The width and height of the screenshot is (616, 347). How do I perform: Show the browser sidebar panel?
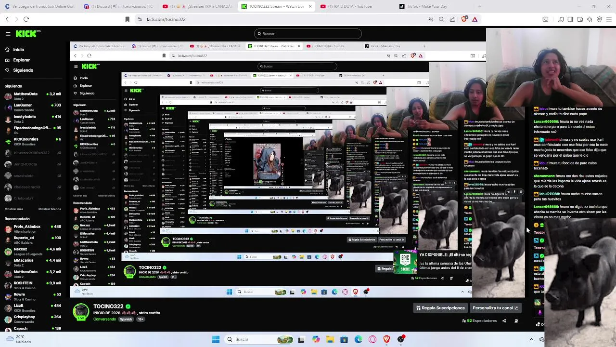pos(570,19)
